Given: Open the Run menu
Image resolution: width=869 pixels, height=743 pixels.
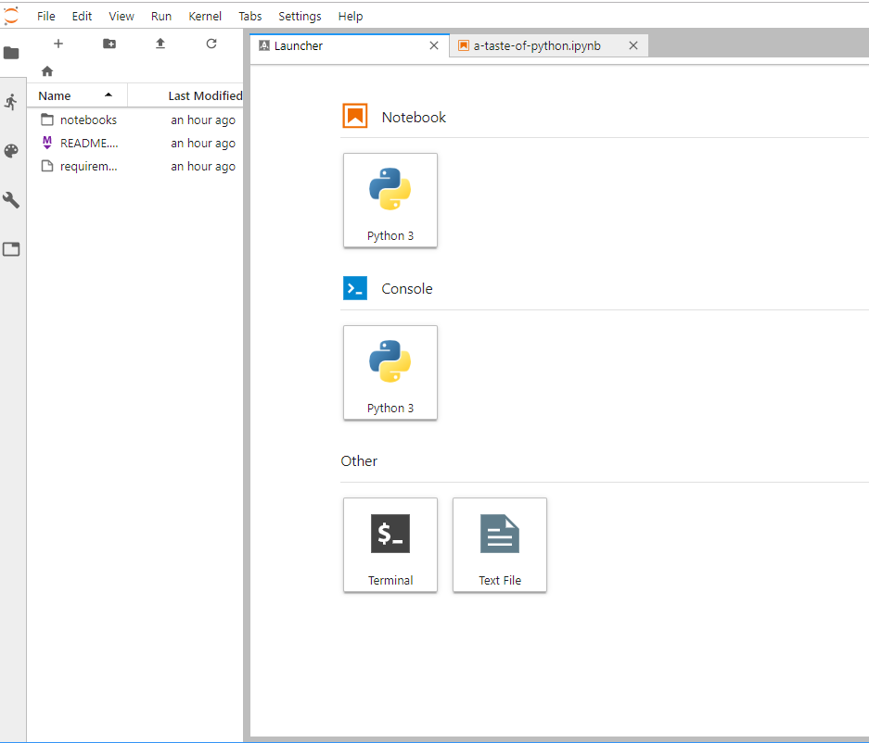Looking at the screenshot, I should click(x=161, y=17).
